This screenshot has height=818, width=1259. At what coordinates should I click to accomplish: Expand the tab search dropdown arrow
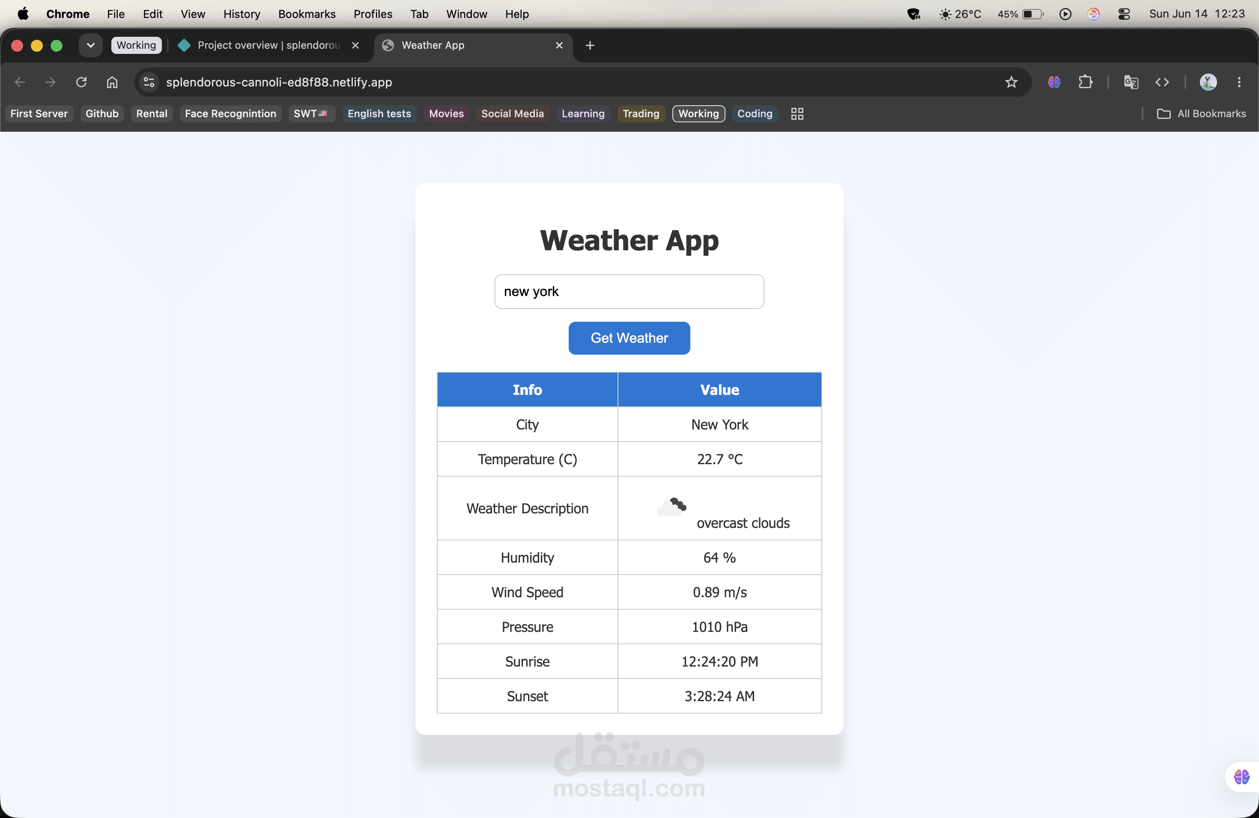click(90, 45)
